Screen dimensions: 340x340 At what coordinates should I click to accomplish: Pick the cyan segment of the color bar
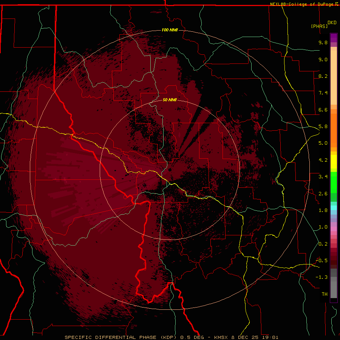334,208
